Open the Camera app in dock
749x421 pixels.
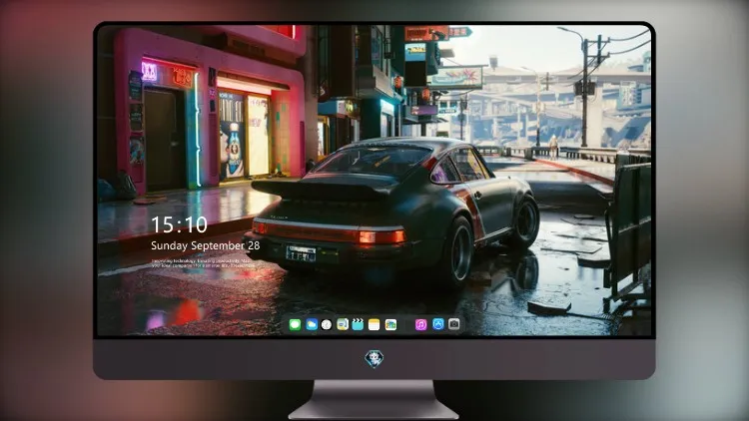click(454, 324)
